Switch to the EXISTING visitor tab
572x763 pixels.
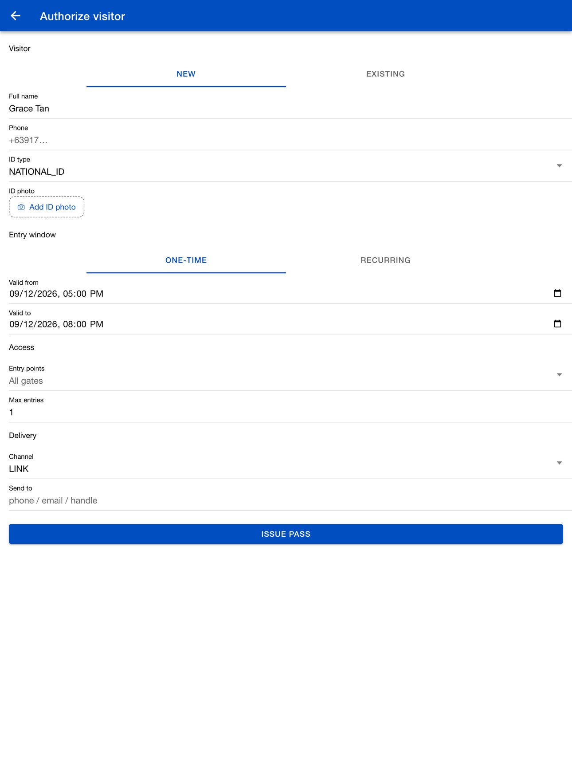(385, 74)
